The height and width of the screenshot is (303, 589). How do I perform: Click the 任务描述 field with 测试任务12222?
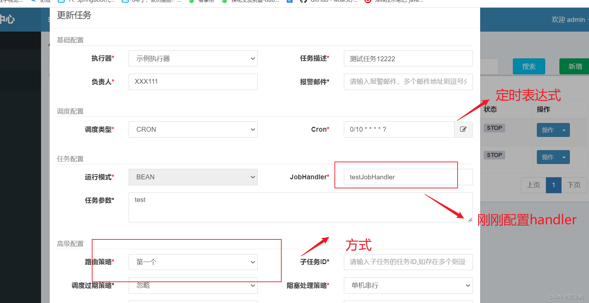(408, 58)
